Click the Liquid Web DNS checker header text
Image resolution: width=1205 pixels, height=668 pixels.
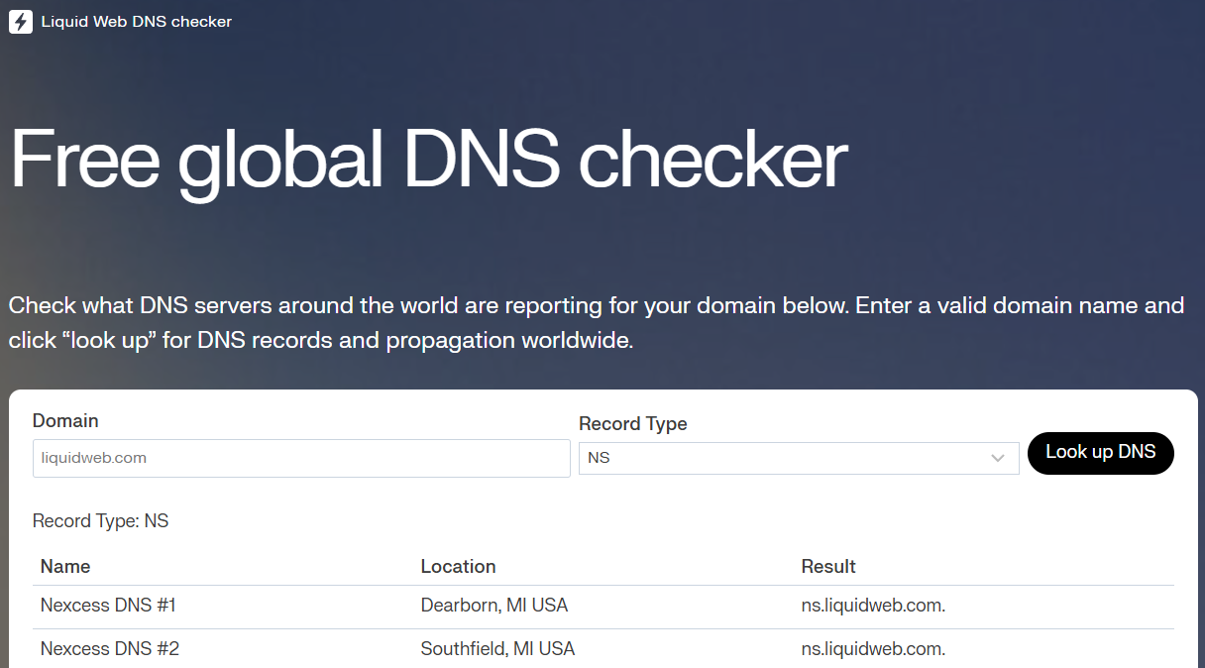136,21
